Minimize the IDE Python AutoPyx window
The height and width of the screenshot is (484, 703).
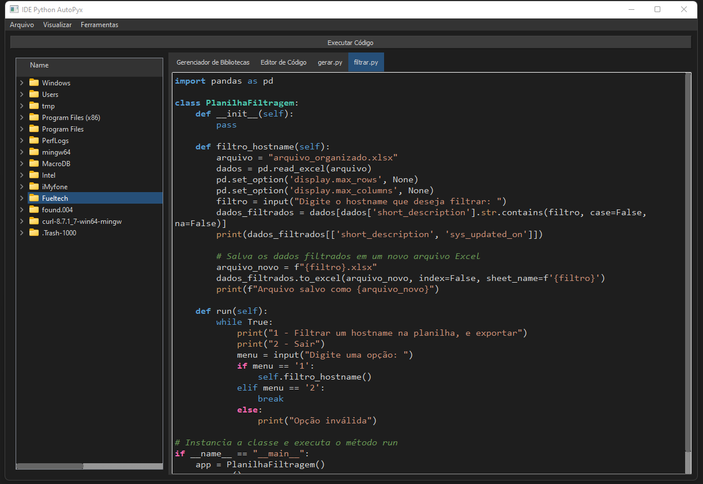631,9
